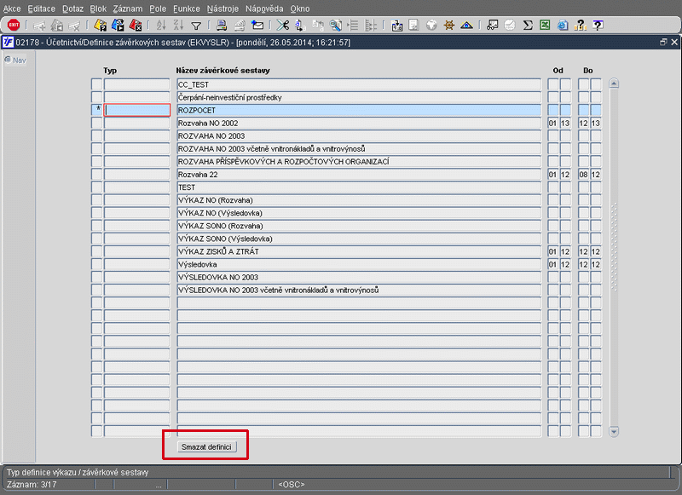Click the envelope mail icon
The width and height of the screenshot is (682, 495).
tap(257, 26)
